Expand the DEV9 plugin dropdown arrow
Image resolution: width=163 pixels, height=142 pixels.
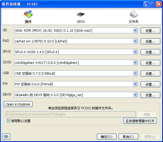pos(135,95)
